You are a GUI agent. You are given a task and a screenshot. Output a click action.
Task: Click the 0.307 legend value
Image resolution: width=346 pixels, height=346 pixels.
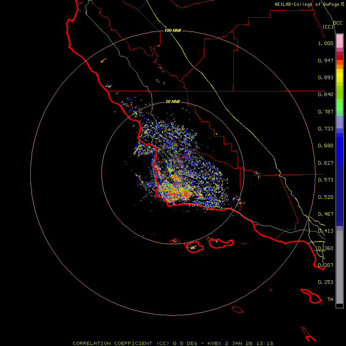(x=326, y=265)
